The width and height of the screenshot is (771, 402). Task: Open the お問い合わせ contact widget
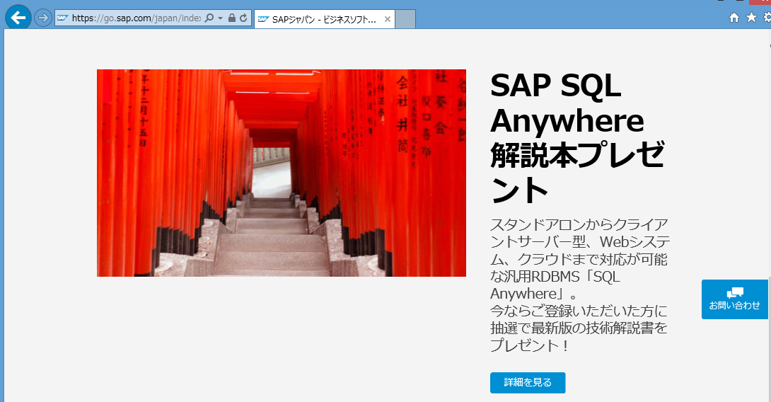point(735,299)
